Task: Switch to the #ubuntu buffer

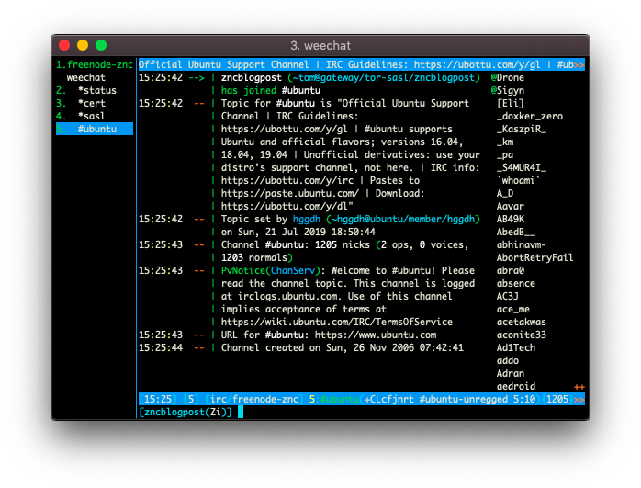Action: coord(95,129)
